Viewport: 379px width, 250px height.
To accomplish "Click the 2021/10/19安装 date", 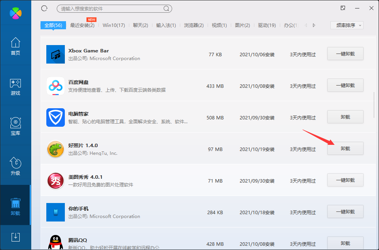I will click(257, 149).
